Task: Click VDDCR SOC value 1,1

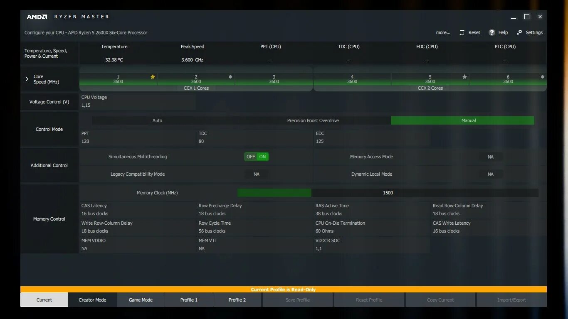Action: click(319, 248)
